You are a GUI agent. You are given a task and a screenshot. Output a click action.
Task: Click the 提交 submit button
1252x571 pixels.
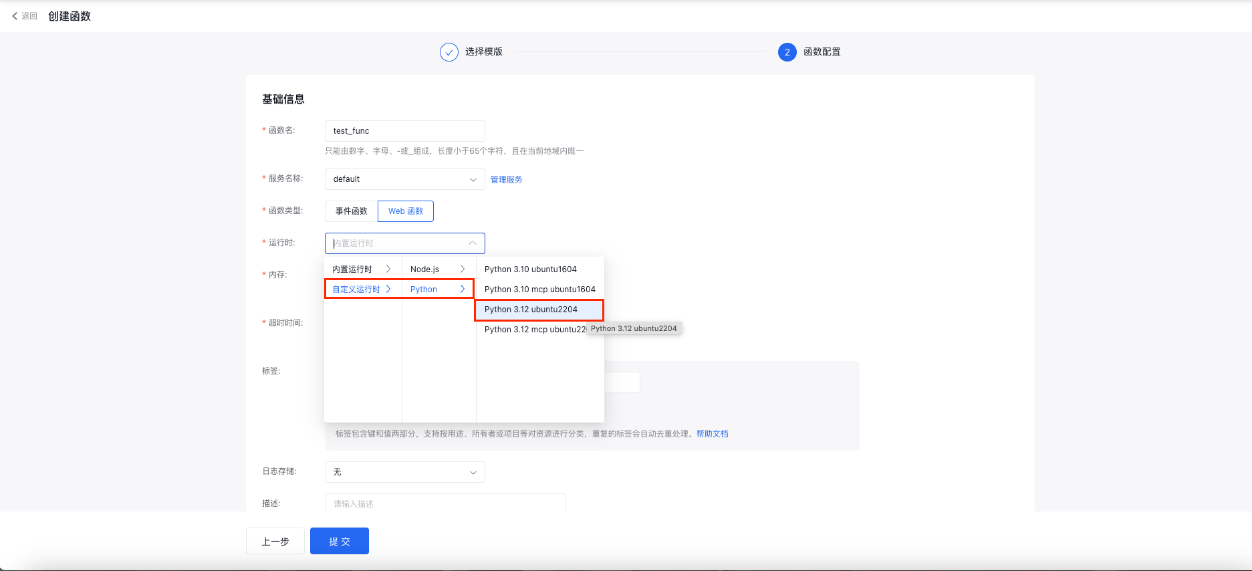[x=339, y=541]
